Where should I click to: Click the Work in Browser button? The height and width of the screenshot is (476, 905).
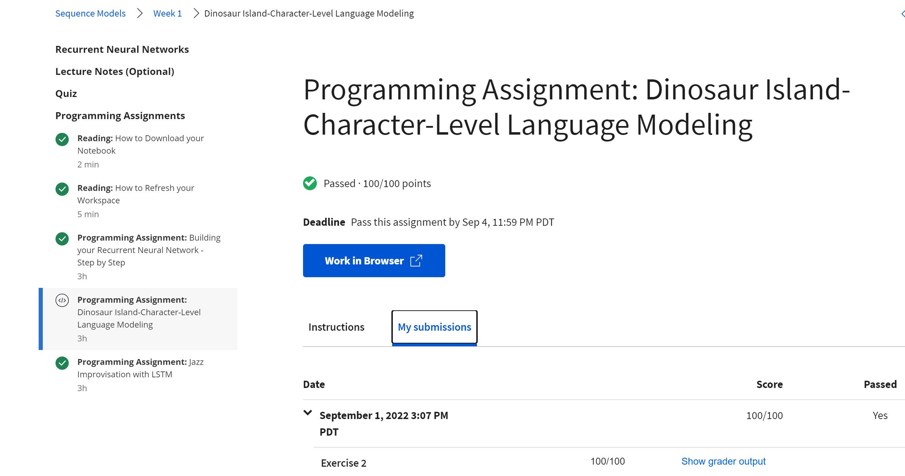tap(374, 260)
